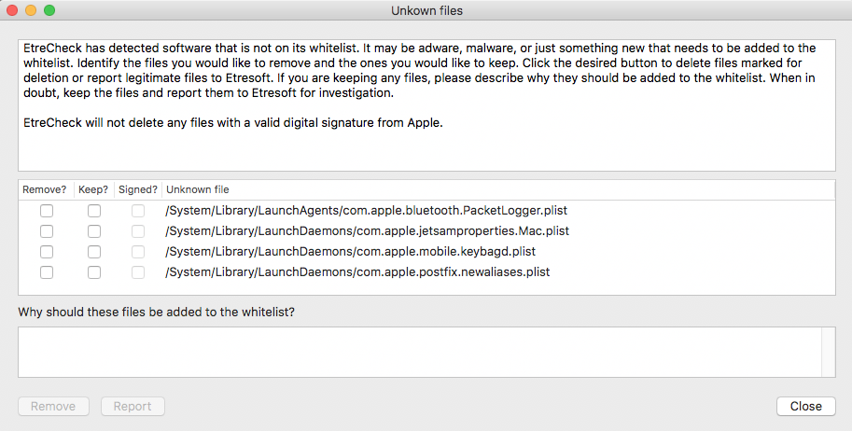Click the Close button
The height and width of the screenshot is (431, 852).
[806, 406]
